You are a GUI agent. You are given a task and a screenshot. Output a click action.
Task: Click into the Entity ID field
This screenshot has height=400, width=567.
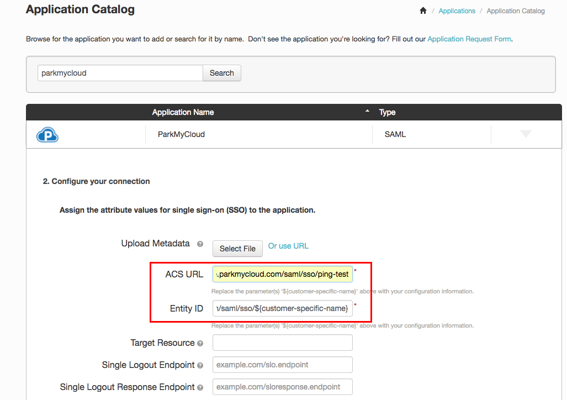[283, 308]
